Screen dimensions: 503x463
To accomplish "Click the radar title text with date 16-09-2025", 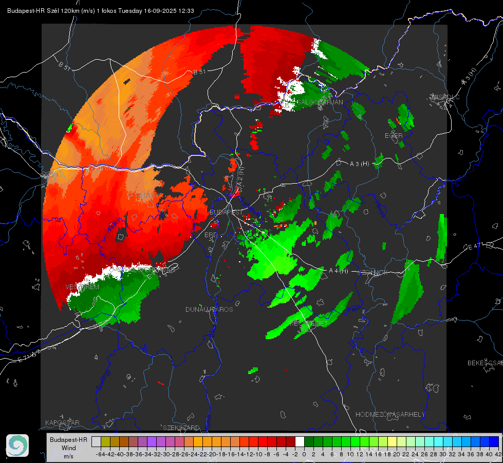I will coord(100,11).
